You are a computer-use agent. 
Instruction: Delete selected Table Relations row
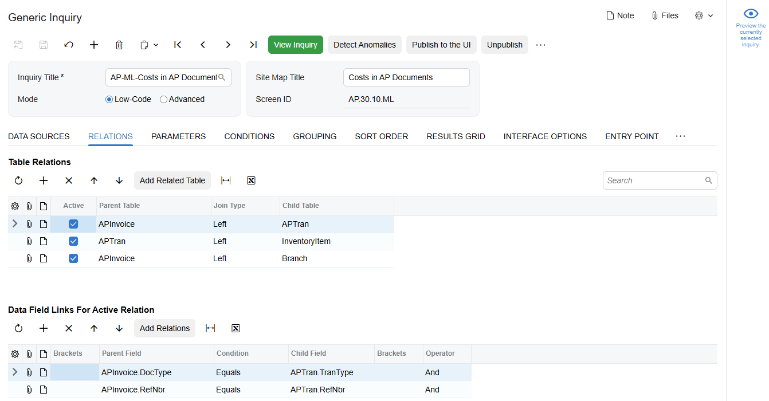pyautogui.click(x=69, y=180)
